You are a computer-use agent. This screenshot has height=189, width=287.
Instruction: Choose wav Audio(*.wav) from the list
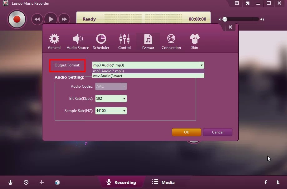pos(148,76)
